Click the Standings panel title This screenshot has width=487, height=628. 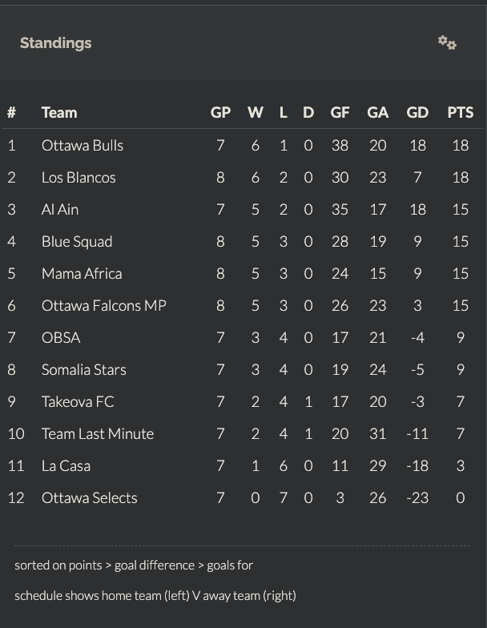56,43
